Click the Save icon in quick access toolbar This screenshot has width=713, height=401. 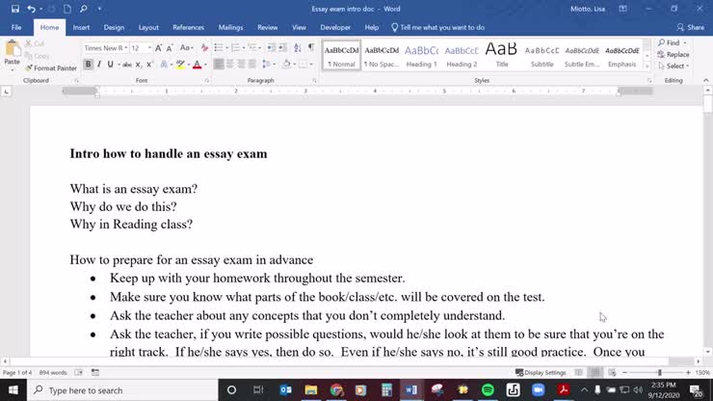14,9
